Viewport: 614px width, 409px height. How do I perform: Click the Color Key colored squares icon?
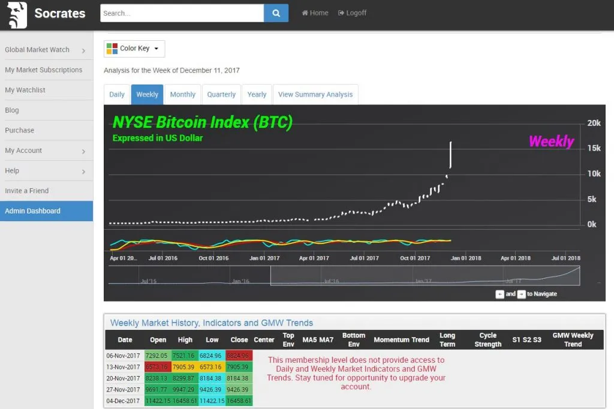coord(112,49)
